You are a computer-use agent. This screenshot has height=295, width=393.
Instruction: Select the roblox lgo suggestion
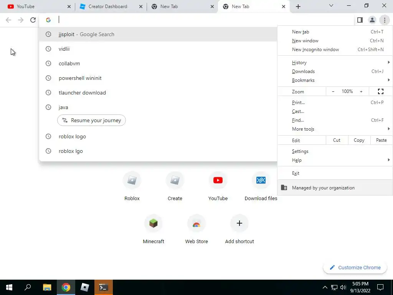click(158, 151)
